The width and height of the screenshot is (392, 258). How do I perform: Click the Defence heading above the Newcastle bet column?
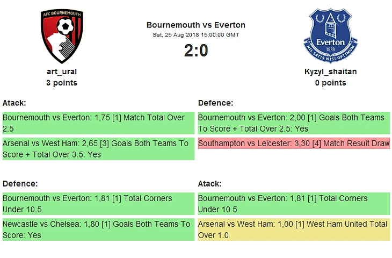[x=20, y=183]
